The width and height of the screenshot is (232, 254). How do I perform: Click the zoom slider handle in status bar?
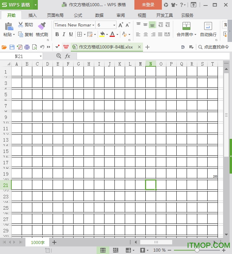click(197, 250)
